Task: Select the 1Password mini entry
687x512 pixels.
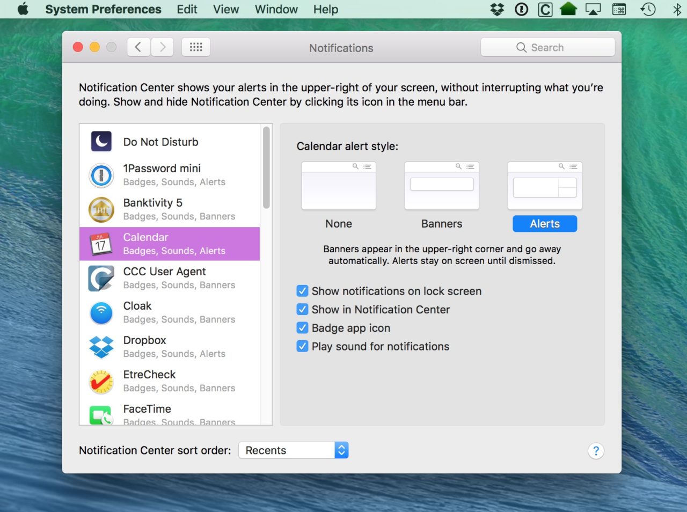Action: (170, 175)
